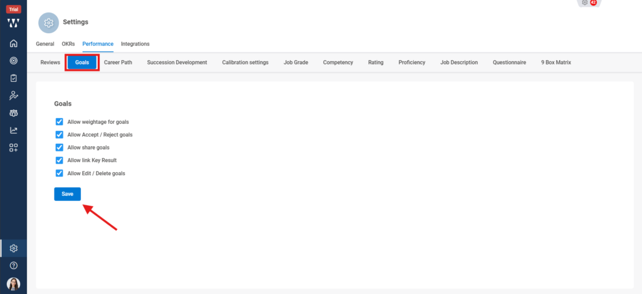The width and height of the screenshot is (642, 294).
Task: Open the Job Grade sub-tab
Action: click(296, 63)
